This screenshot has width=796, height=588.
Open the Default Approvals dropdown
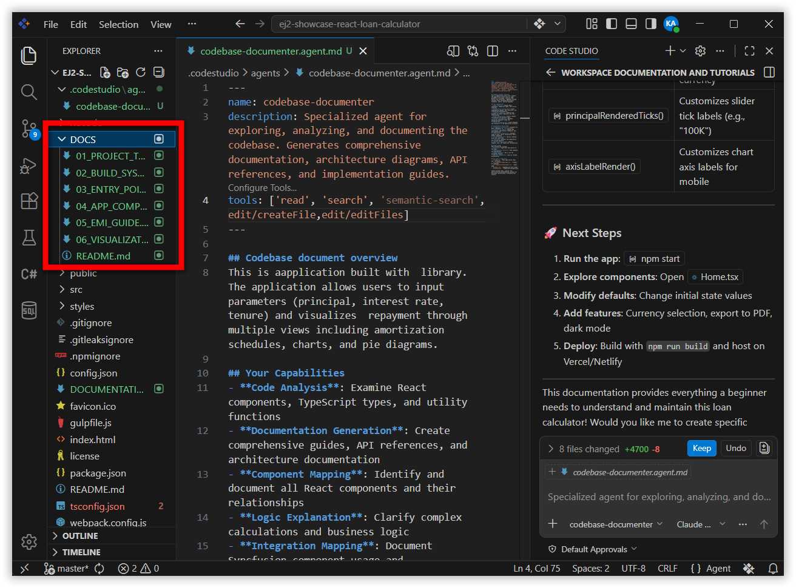[593, 549]
